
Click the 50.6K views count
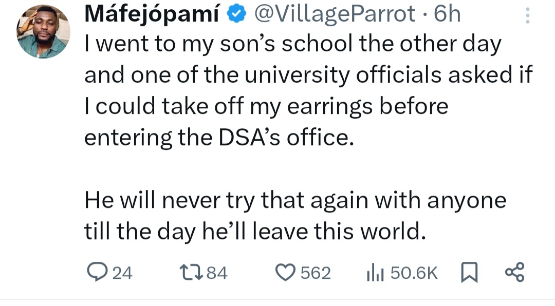[414, 273]
